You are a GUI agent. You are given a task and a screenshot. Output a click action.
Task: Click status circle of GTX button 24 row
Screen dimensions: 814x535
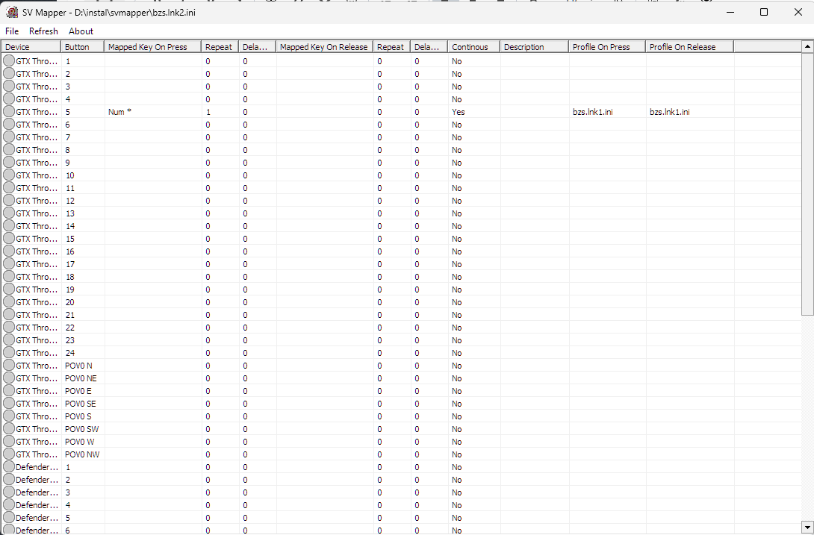(9, 353)
